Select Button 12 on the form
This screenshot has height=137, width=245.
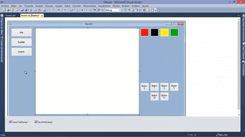pos(154,96)
